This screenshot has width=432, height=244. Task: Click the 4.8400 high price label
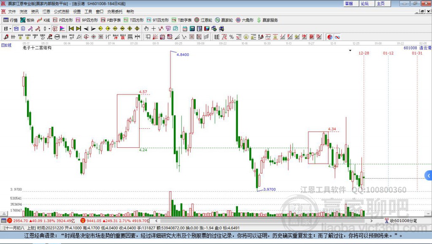[183, 54]
